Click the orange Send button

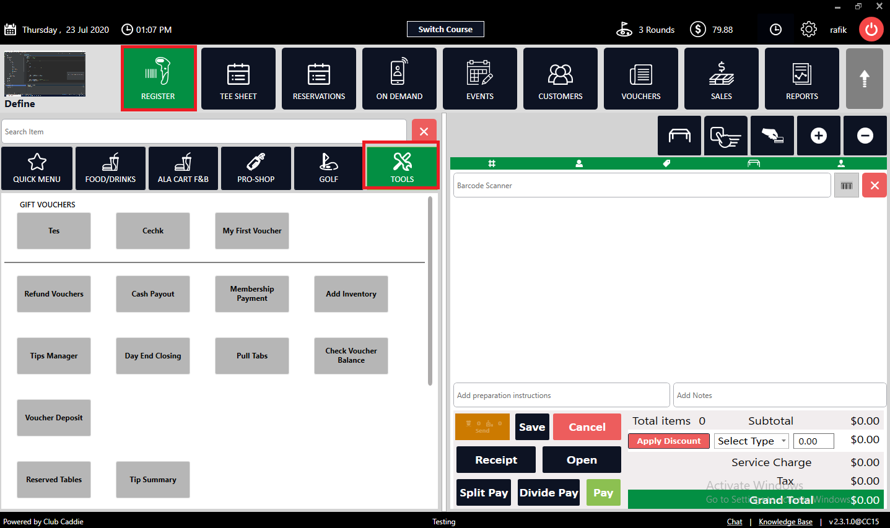tap(482, 427)
